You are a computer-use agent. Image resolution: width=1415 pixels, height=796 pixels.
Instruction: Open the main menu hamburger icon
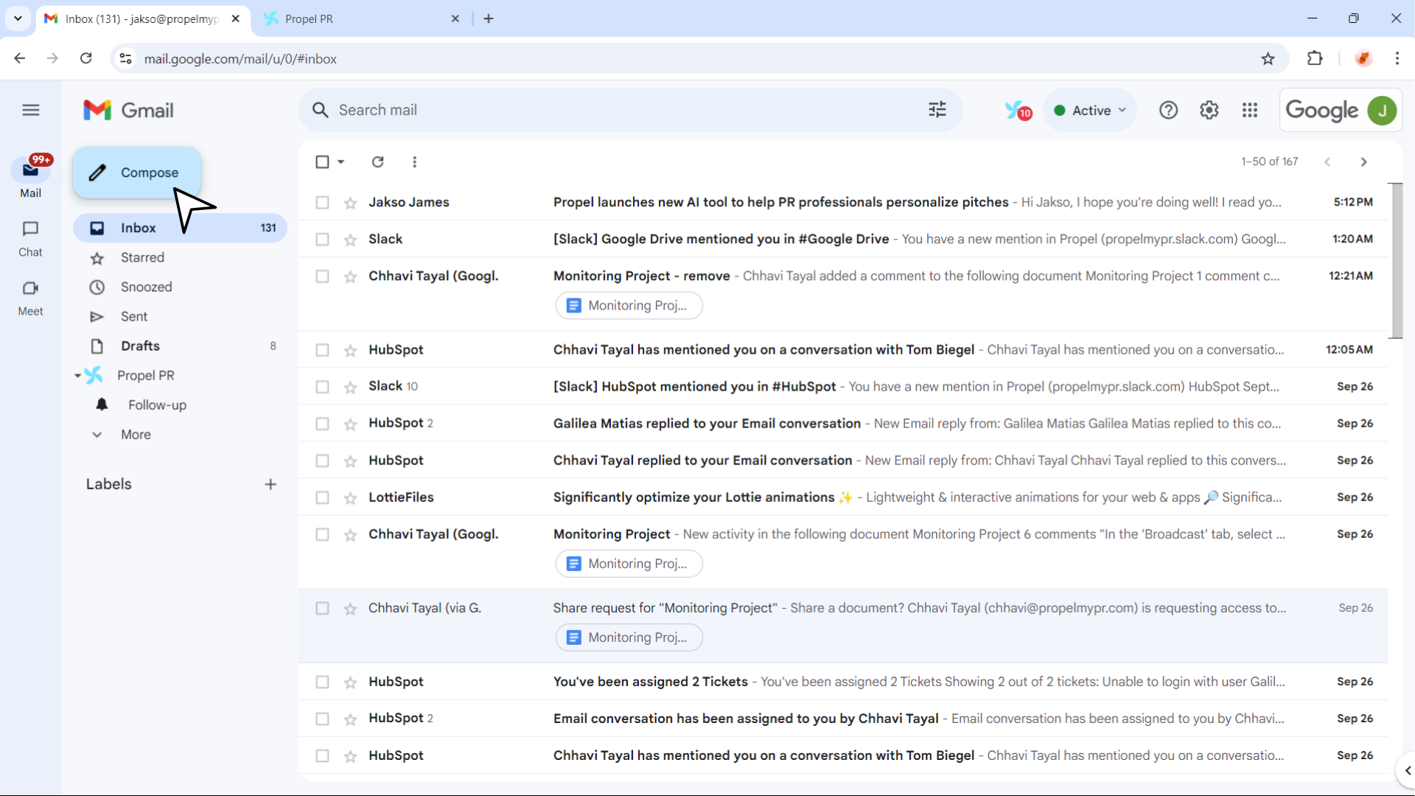tap(30, 111)
